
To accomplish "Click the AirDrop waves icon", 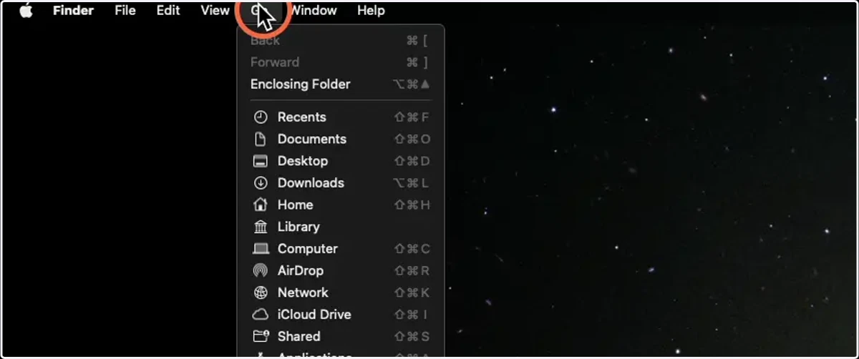I will pyautogui.click(x=261, y=271).
